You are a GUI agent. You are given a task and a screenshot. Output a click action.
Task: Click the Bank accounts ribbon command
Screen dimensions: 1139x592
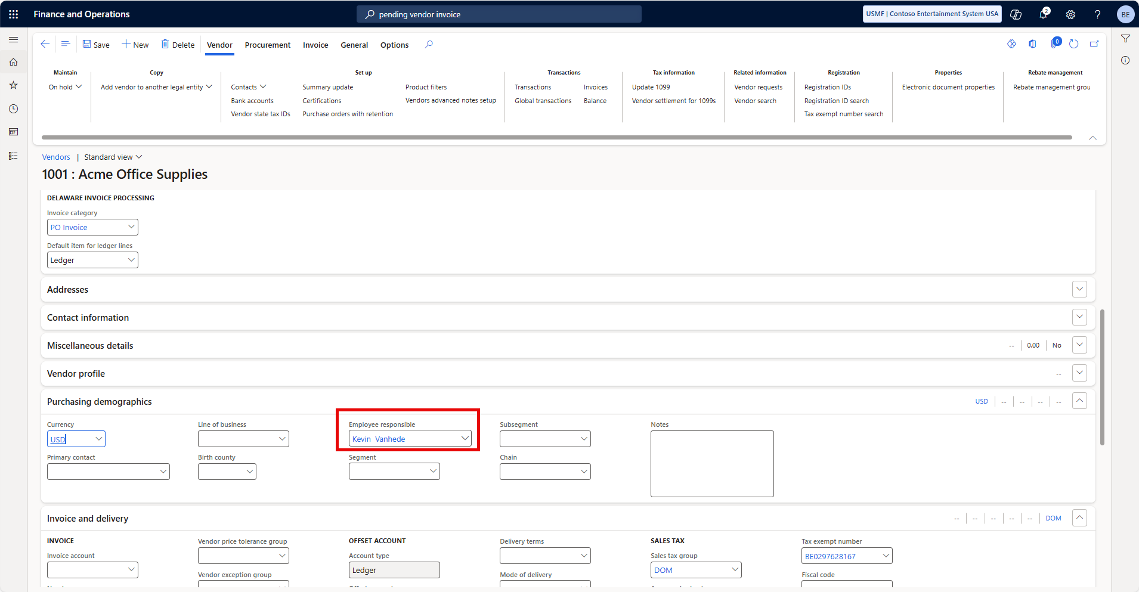click(x=252, y=101)
